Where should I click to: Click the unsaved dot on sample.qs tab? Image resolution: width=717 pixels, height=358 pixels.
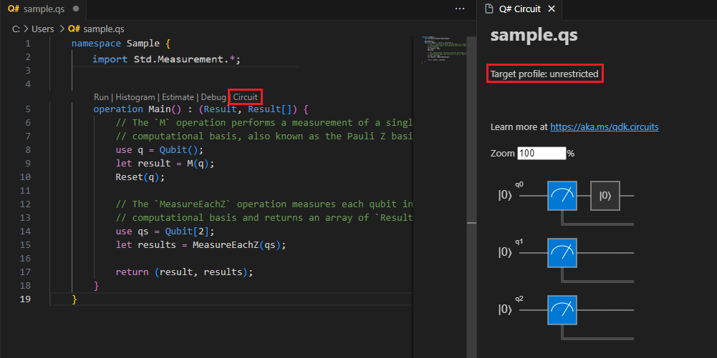click(76, 9)
